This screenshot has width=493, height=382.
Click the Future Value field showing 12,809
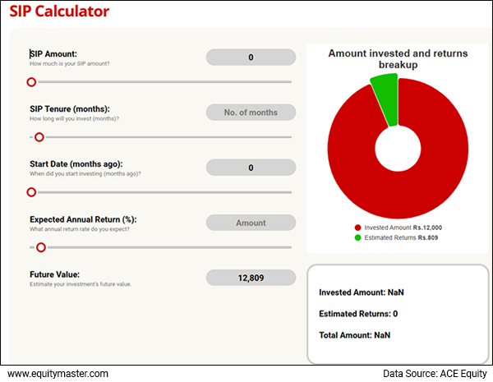250,278
